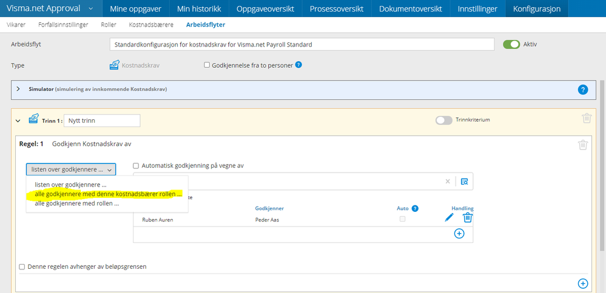Open Forfallsinnstillinger submenu link
606x293 pixels.
(63, 25)
